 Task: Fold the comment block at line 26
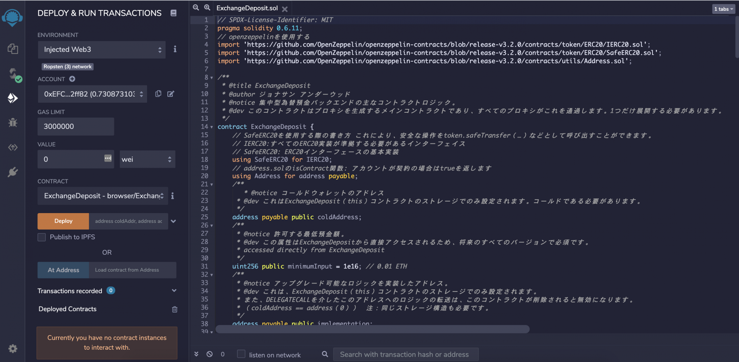212,225
